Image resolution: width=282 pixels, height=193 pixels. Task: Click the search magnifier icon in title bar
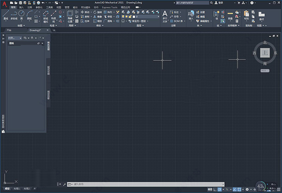tap(211, 3)
